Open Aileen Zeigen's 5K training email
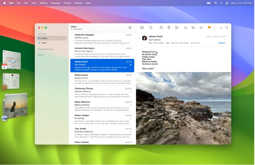Viewport: 255px width, 165px height. [x=102, y=120]
